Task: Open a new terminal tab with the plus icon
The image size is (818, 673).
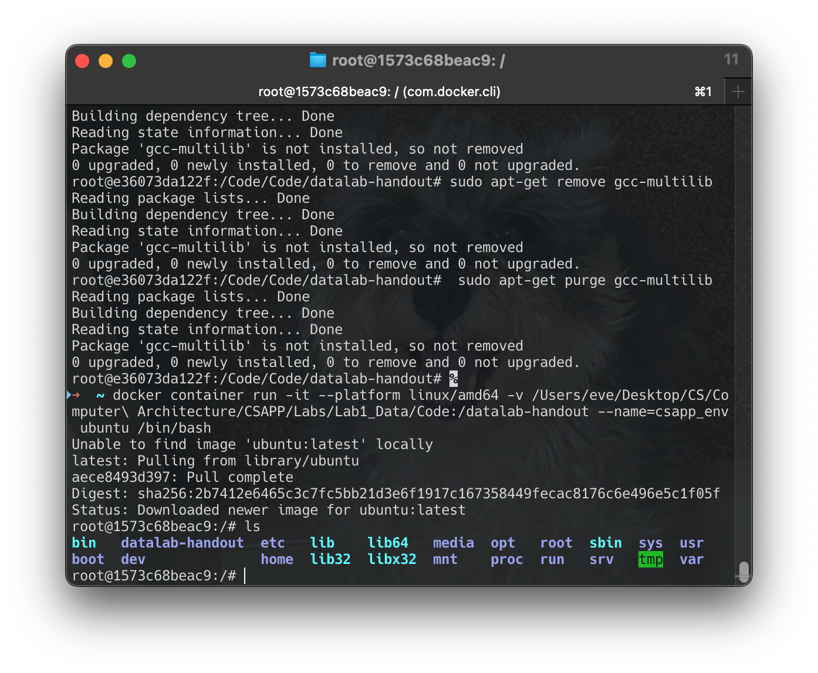Action: coord(738,91)
